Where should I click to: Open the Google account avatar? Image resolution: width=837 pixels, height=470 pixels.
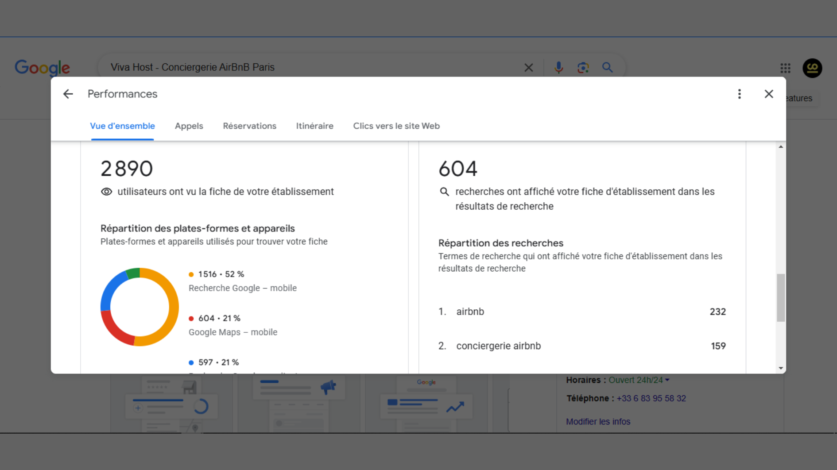click(812, 68)
